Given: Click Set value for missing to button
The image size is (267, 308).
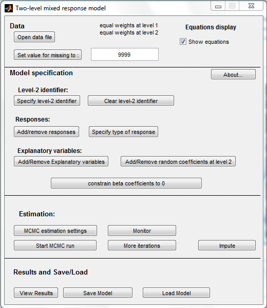Looking at the screenshot, I should tap(48, 55).
